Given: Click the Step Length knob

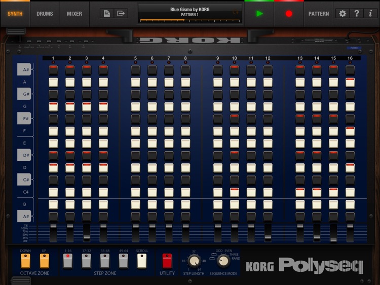Looking at the screenshot, I should point(193,261).
